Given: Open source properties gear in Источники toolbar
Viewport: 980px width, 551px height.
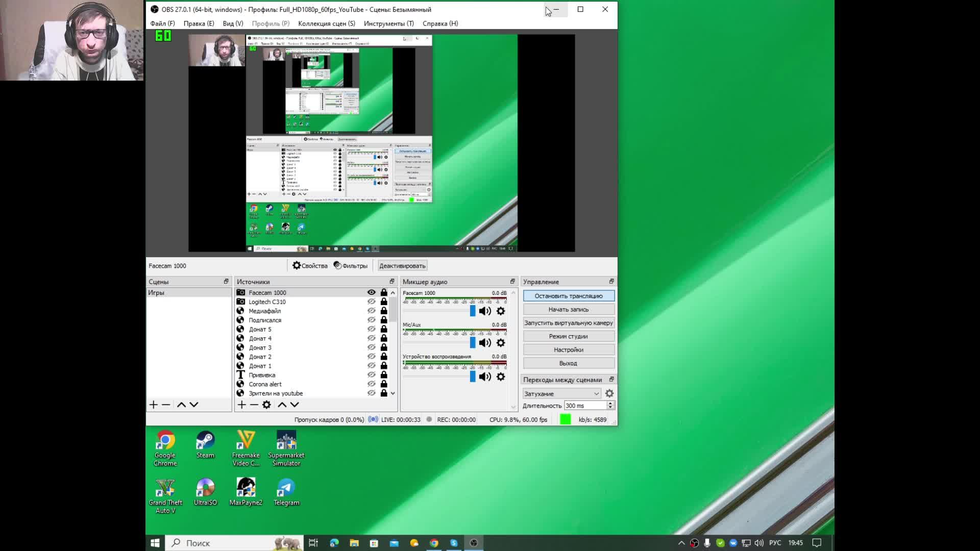Looking at the screenshot, I should [x=266, y=405].
